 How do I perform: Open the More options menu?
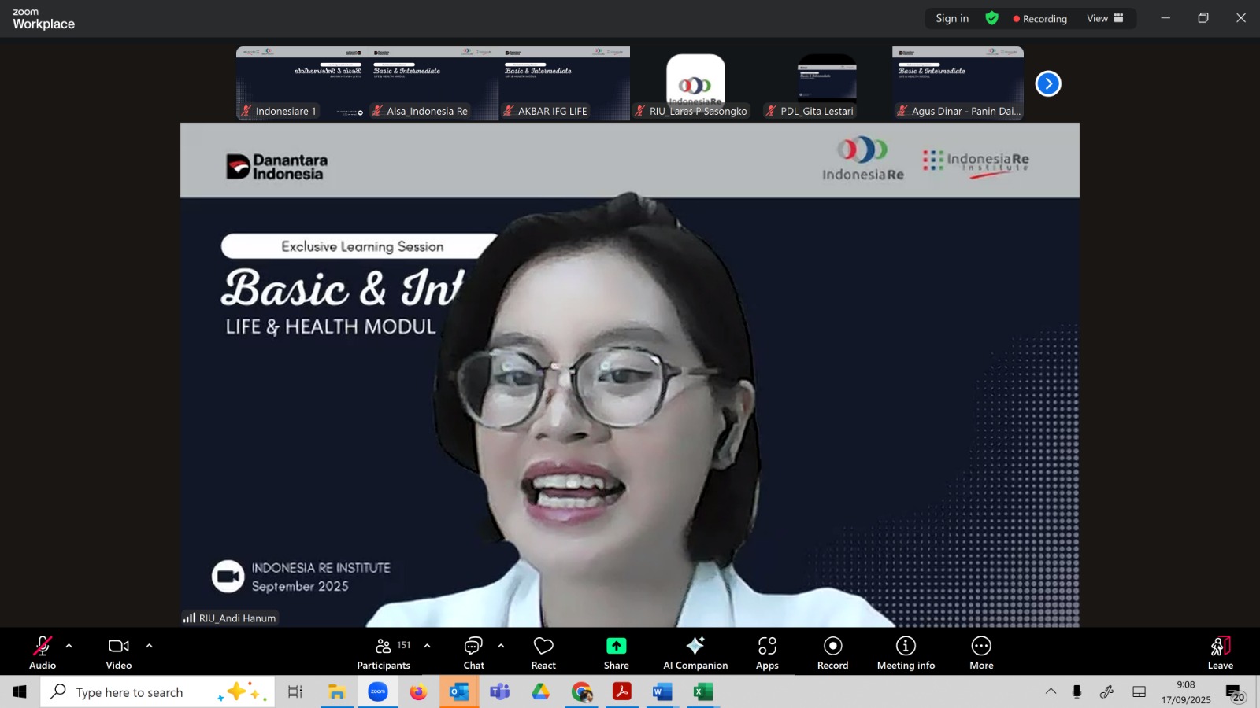981,652
